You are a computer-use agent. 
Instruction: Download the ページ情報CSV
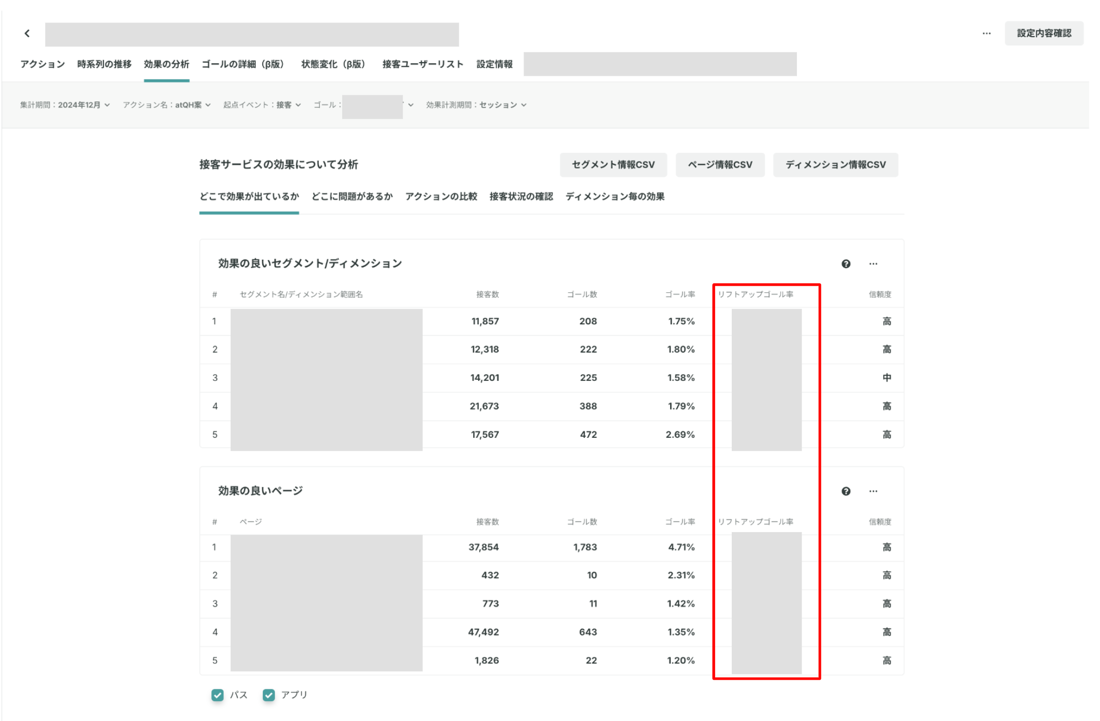[720, 165]
